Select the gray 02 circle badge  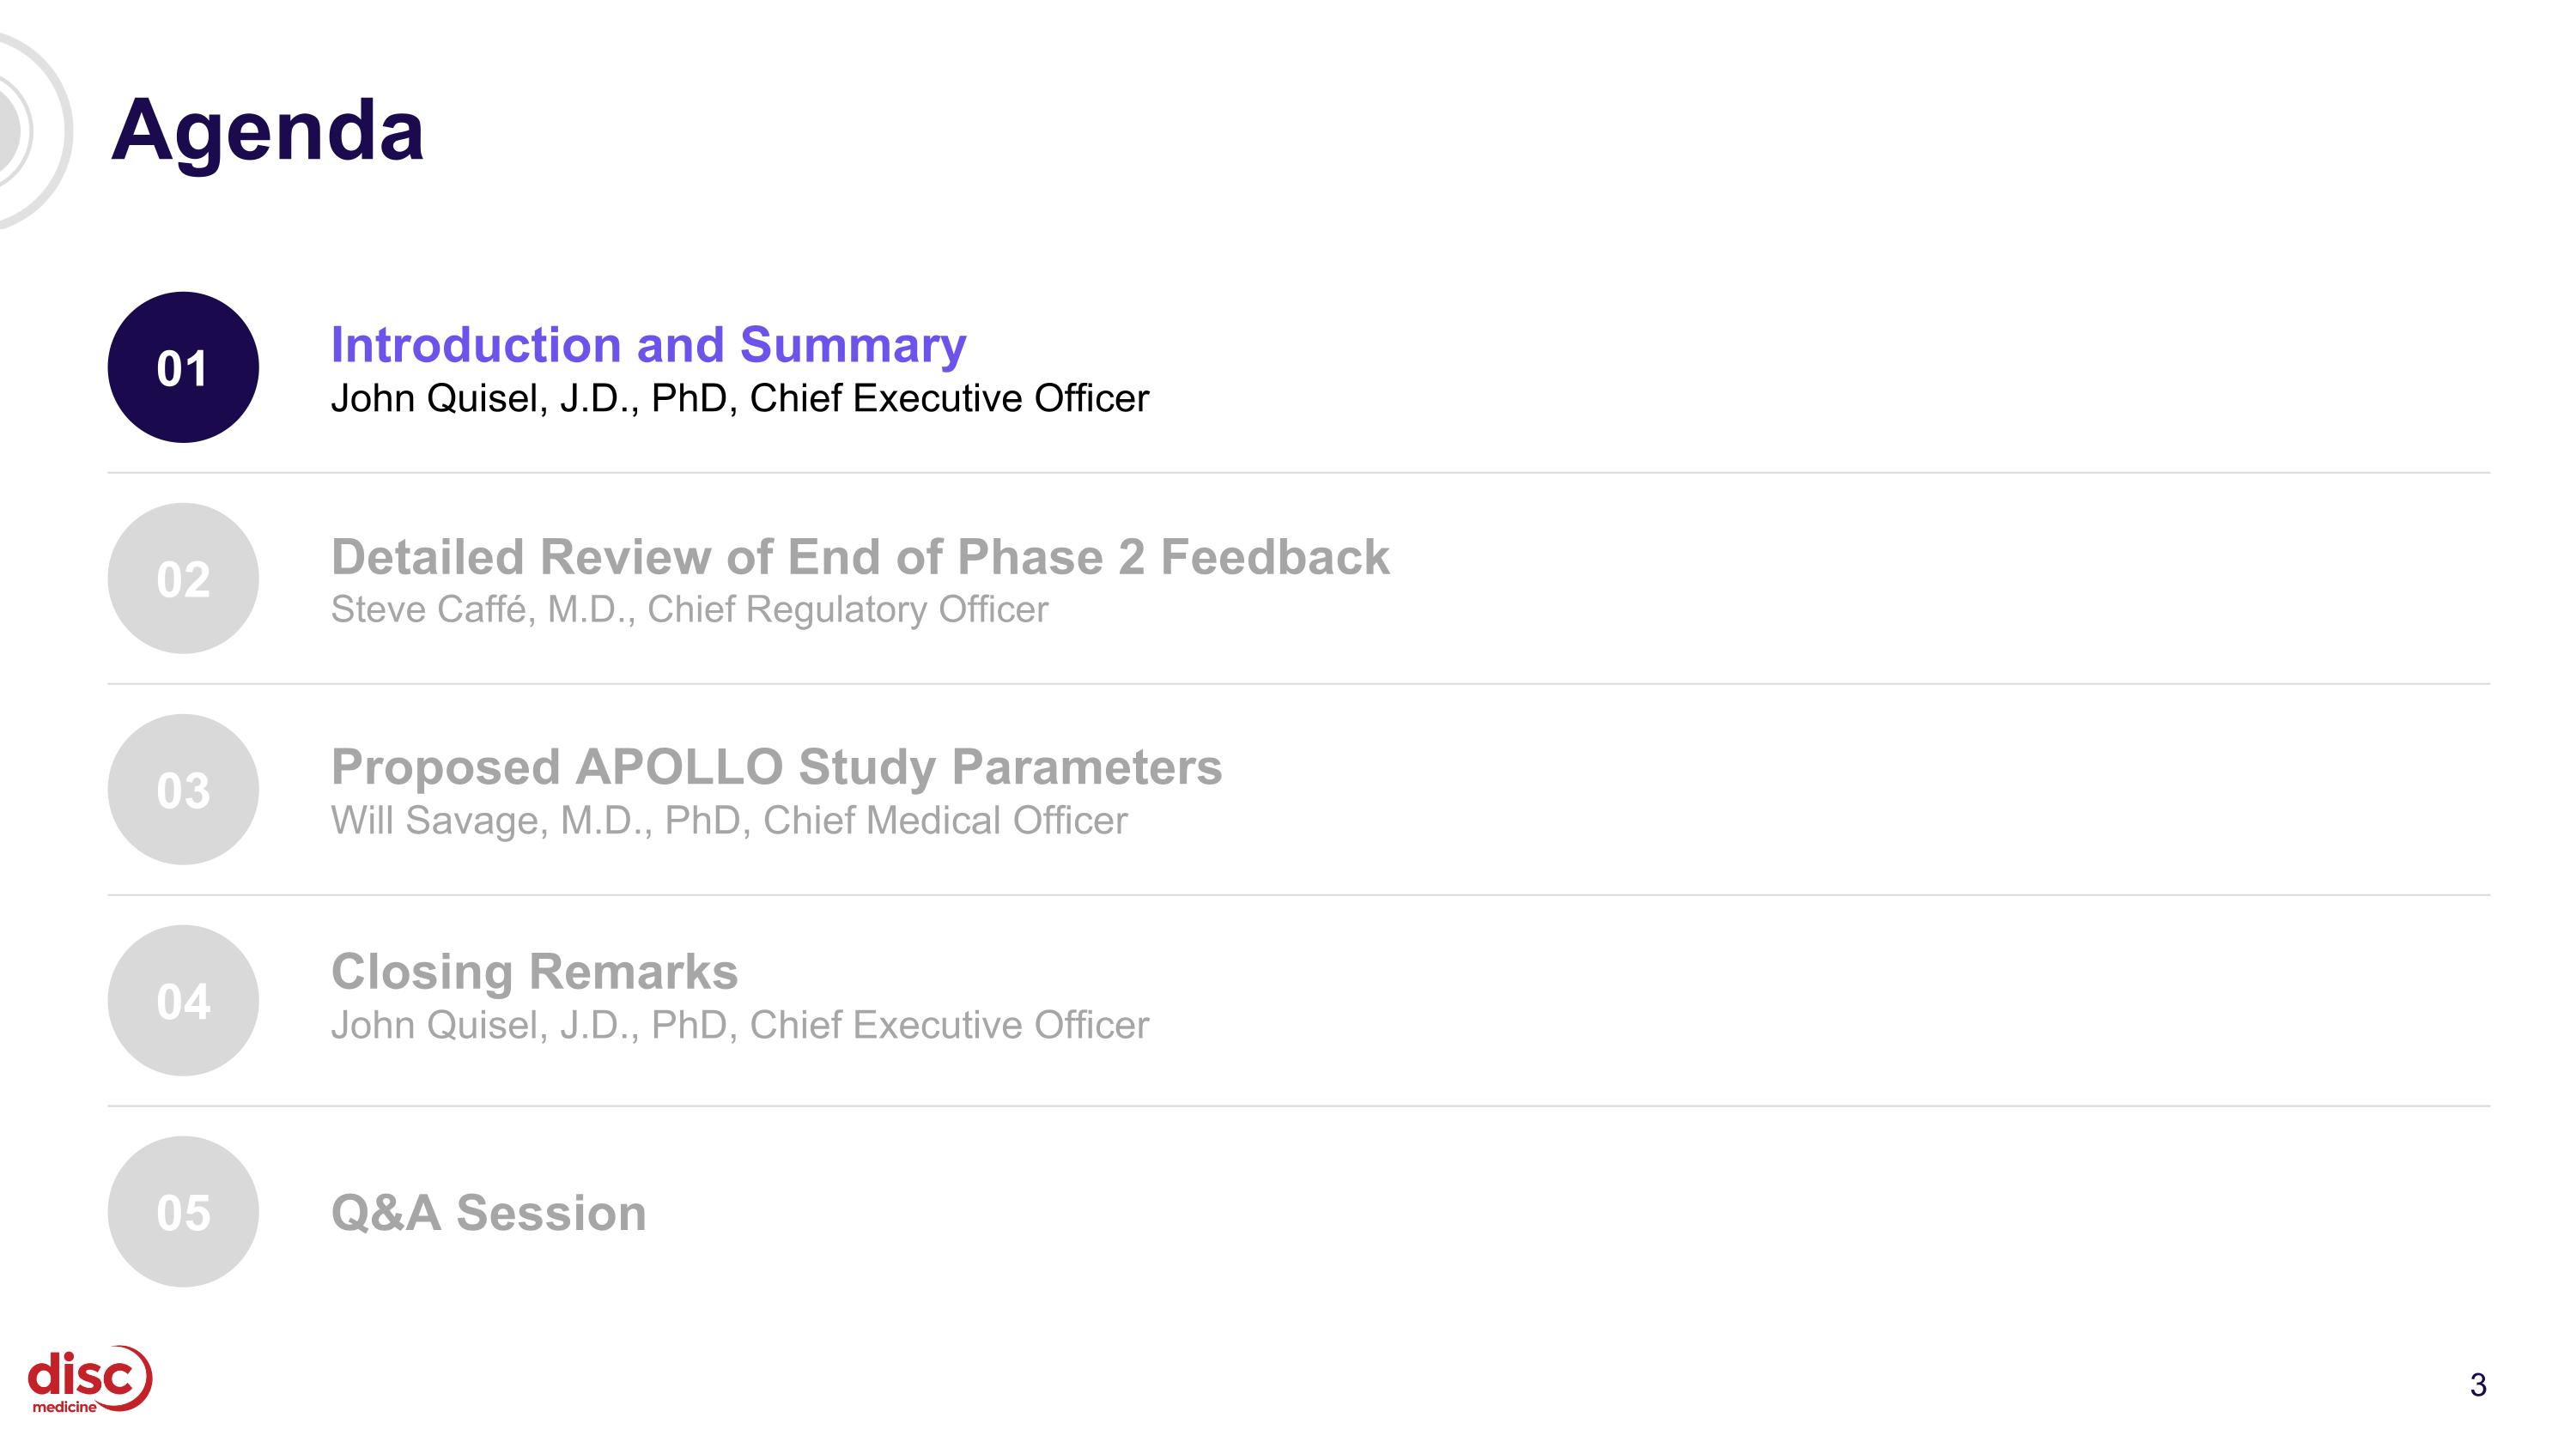(x=183, y=579)
